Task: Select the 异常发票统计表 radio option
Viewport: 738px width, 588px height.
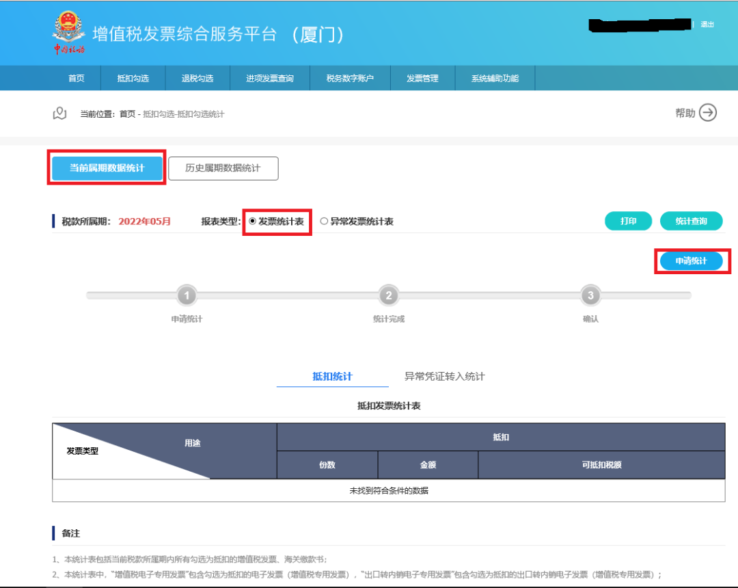Action: coord(325,222)
